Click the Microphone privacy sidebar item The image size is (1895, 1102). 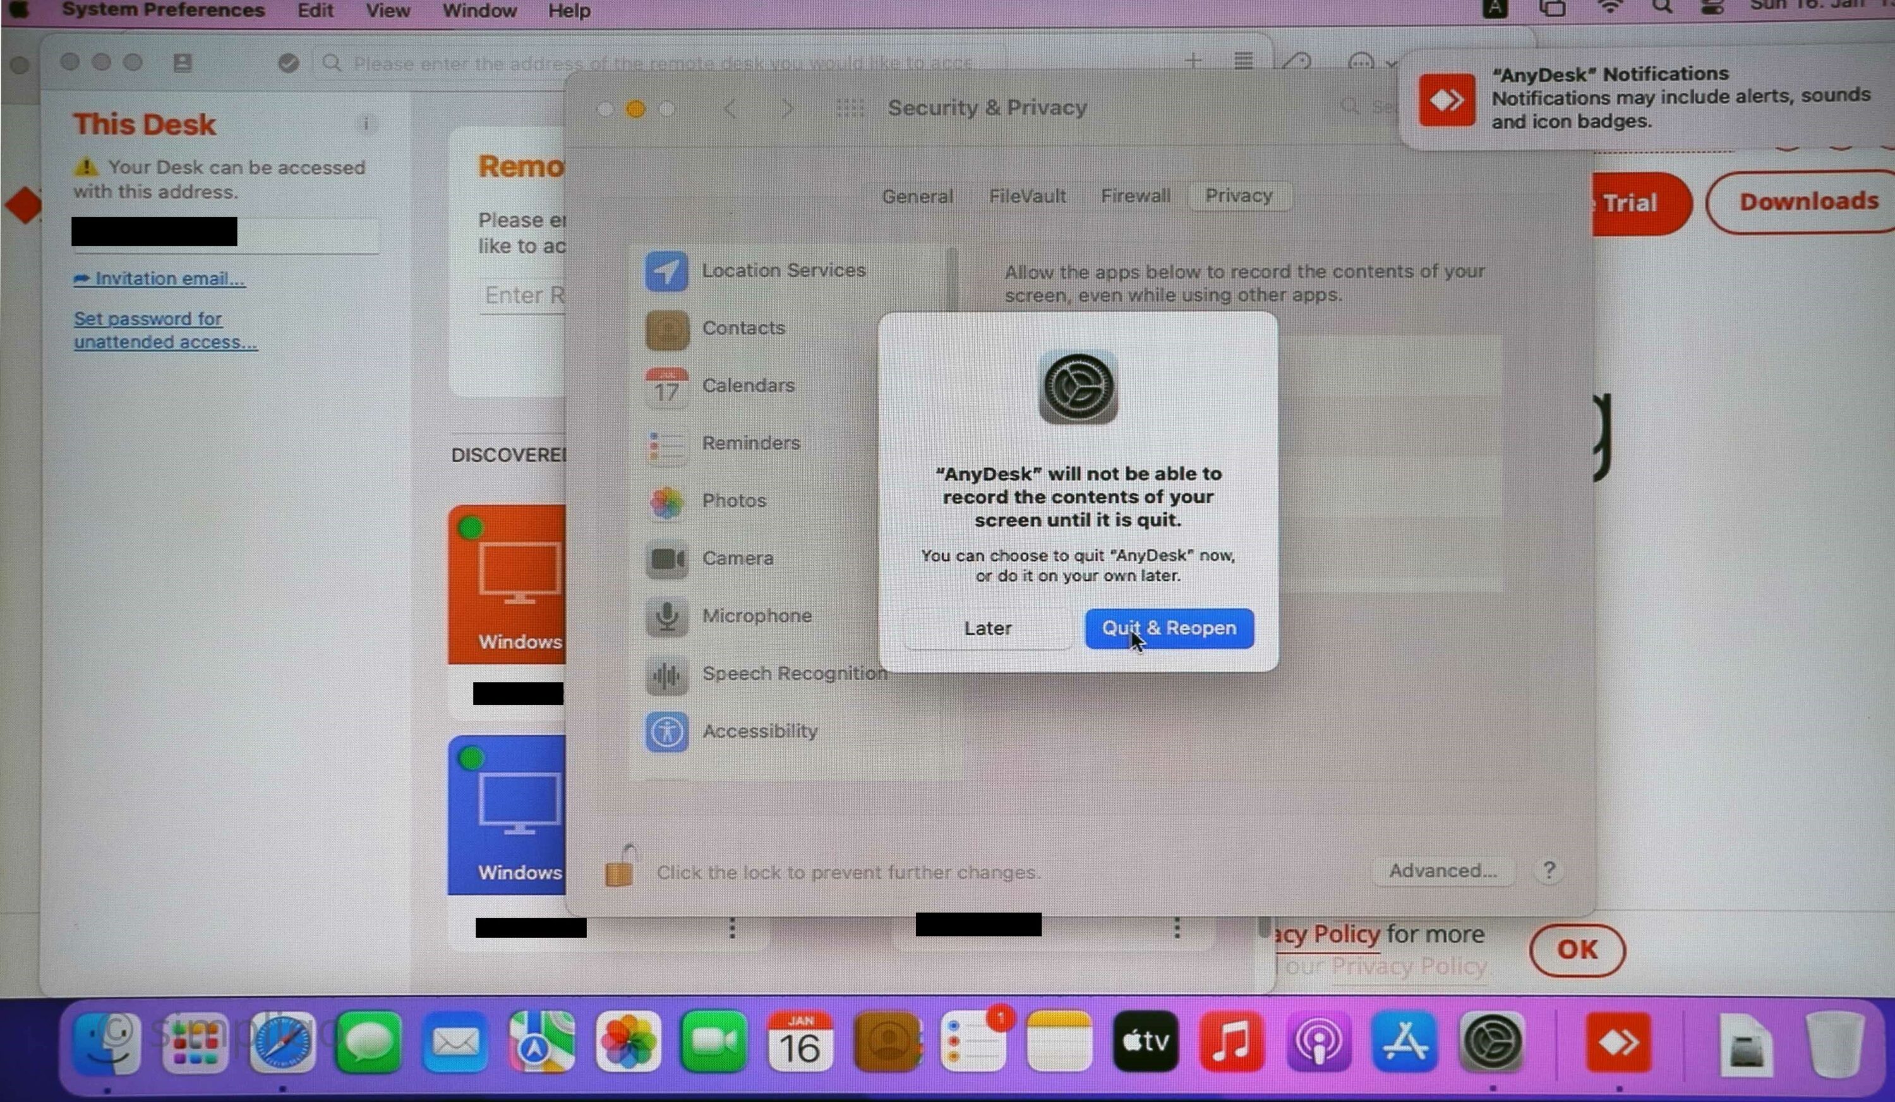tap(757, 614)
